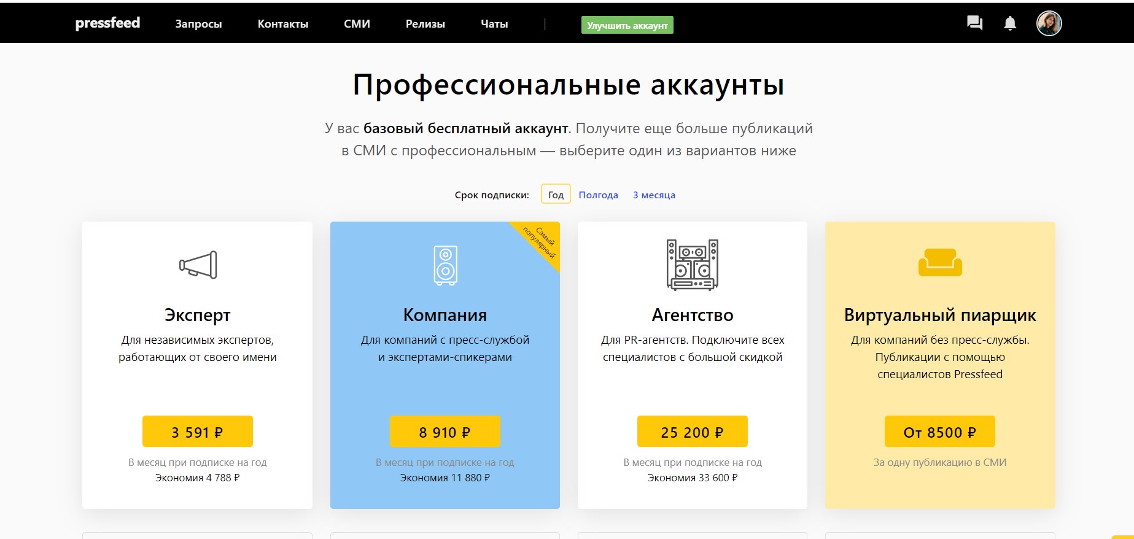Screen dimensions: 1134x539
Task: Click the yellow sofa icon
Action: [940, 263]
